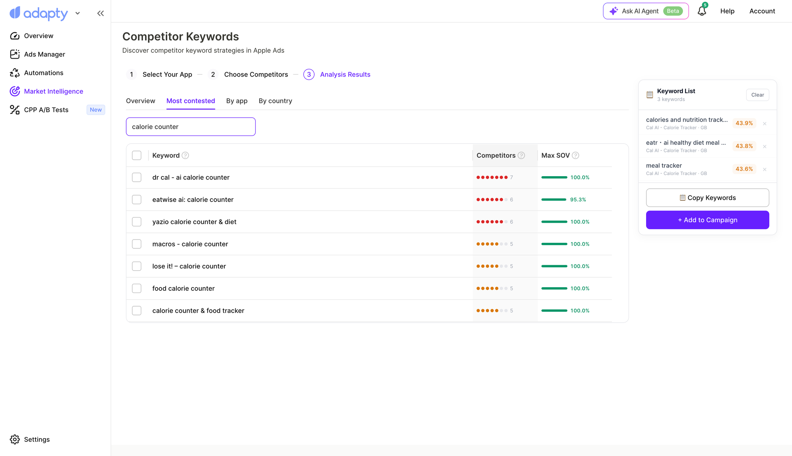
Task: Focus the calorie counter search field
Action: (x=191, y=127)
